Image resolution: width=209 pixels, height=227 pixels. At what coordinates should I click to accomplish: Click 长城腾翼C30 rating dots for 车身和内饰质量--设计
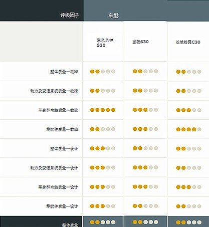pos(188,187)
